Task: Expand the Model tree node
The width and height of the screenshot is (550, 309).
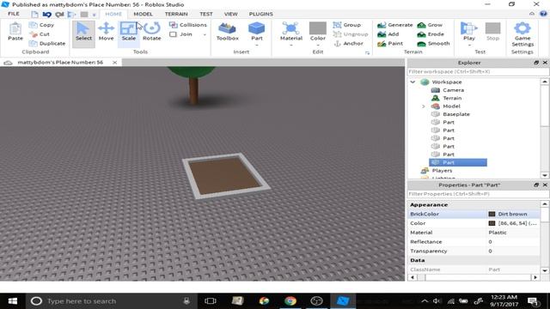Action: (x=424, y=106)
